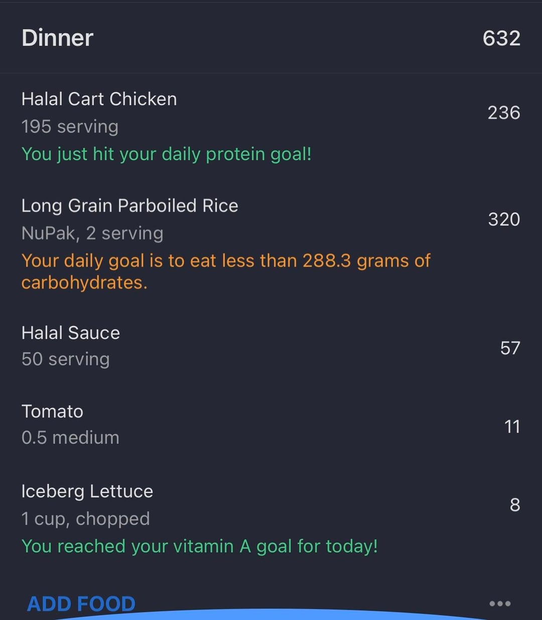Screen dimensions: 542x620
Task: Tap the vitamin A goal reached message
Action: pos(199,546)
